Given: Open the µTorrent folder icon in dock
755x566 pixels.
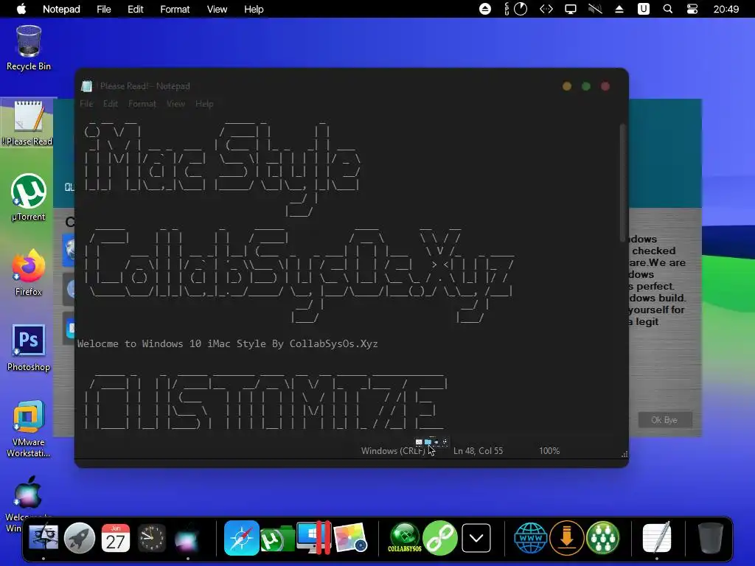Looking at the screenshot, I should (277, 539).
